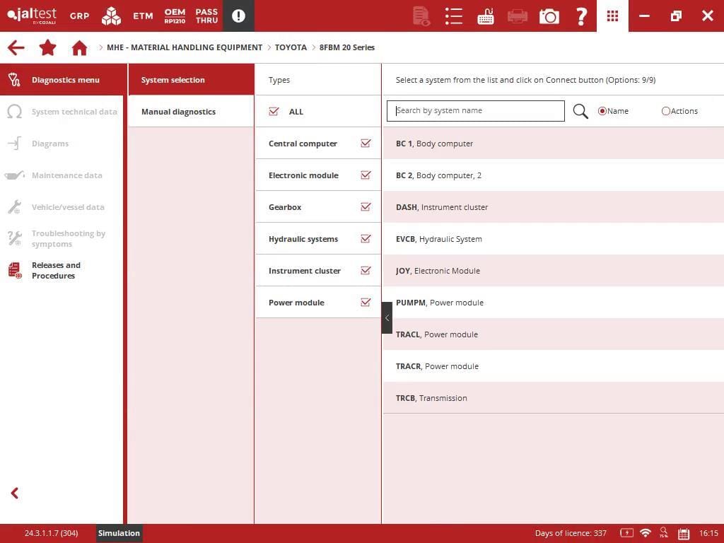Toggle the Hydraulic systems checkbox
The height and width of the screenshot is (543, 724).
[x=366, y=239]
